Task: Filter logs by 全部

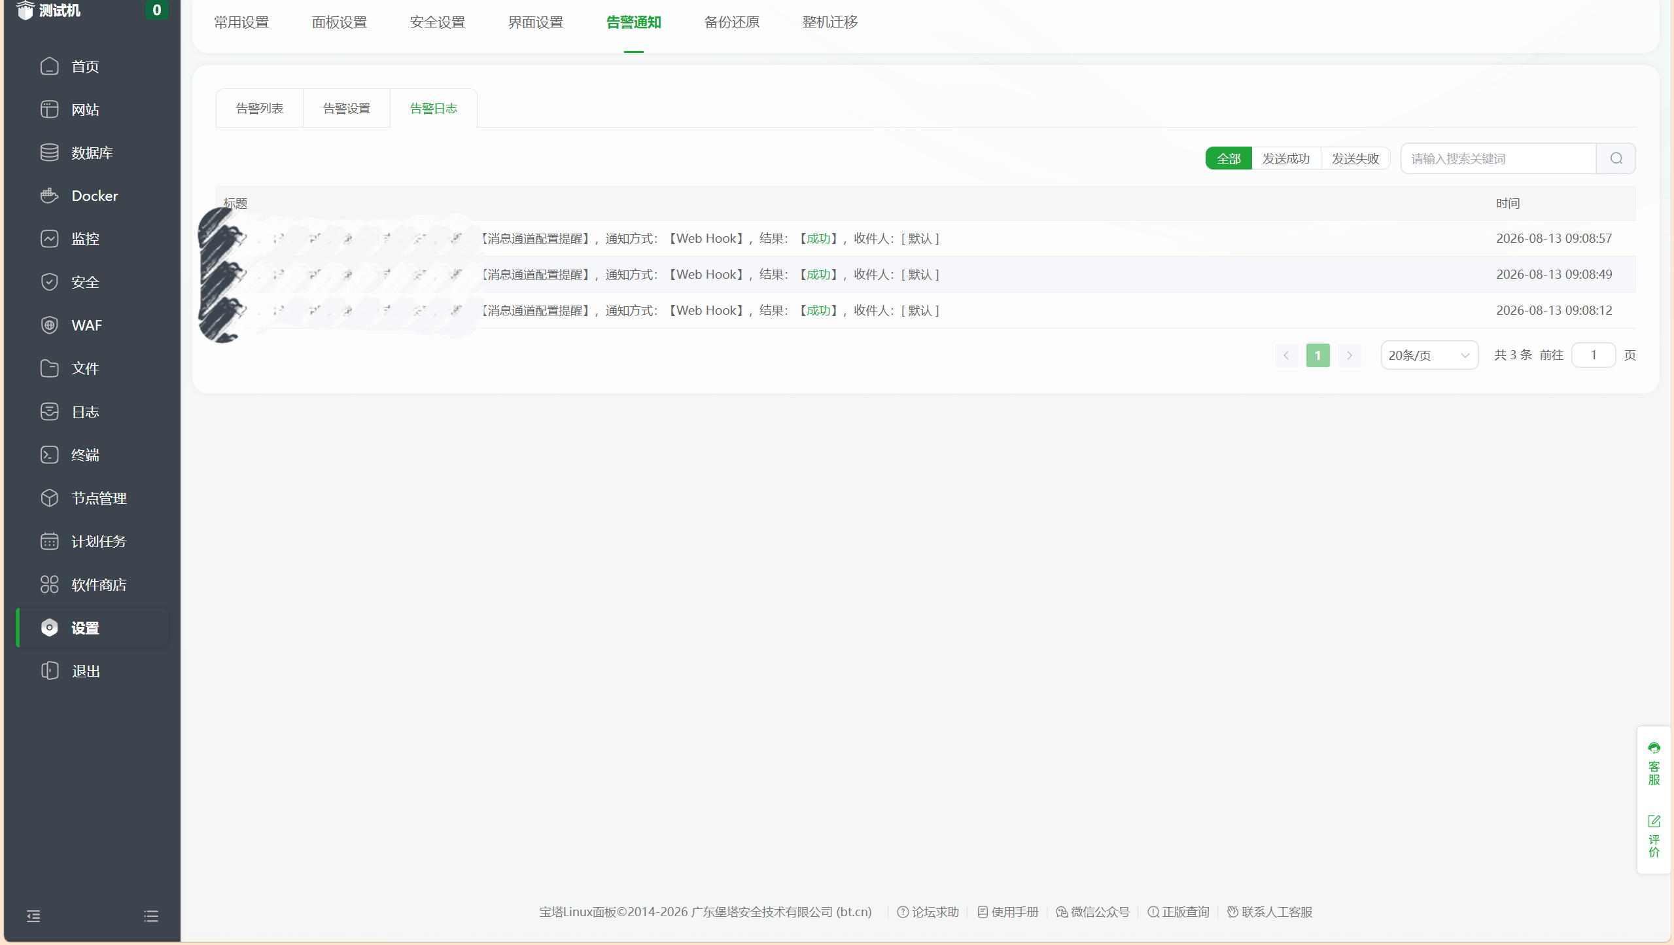Action: [1229, 158]
